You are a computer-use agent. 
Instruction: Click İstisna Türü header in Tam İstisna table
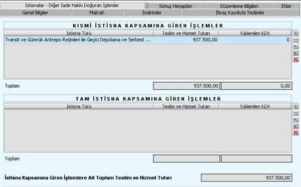click(79, 106)
